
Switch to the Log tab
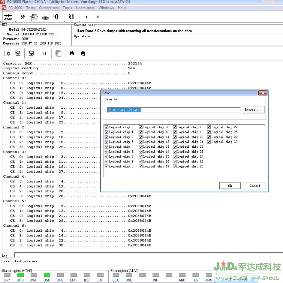coord(5,256)
